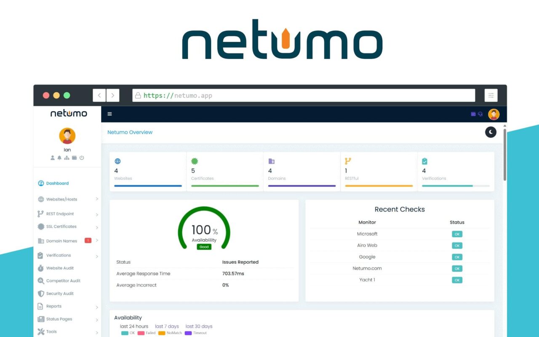This screenshot has width=539, height=337.
Task: Click the browser settings sliders button
Action: 491,95
